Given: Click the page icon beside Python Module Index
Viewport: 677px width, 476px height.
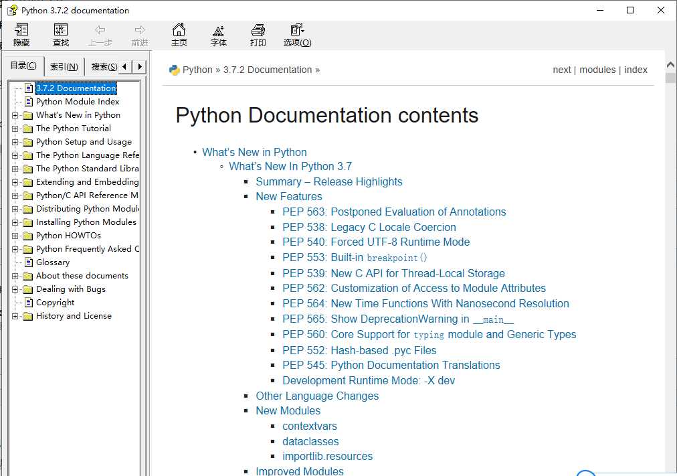Looking at the screenshot, I should 29,102.
